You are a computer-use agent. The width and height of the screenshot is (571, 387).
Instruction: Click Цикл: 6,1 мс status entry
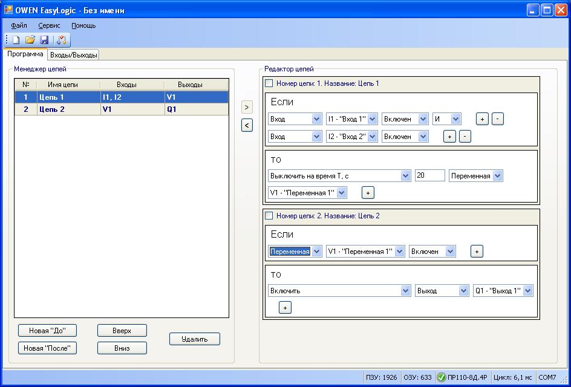[x=514, y=377]
